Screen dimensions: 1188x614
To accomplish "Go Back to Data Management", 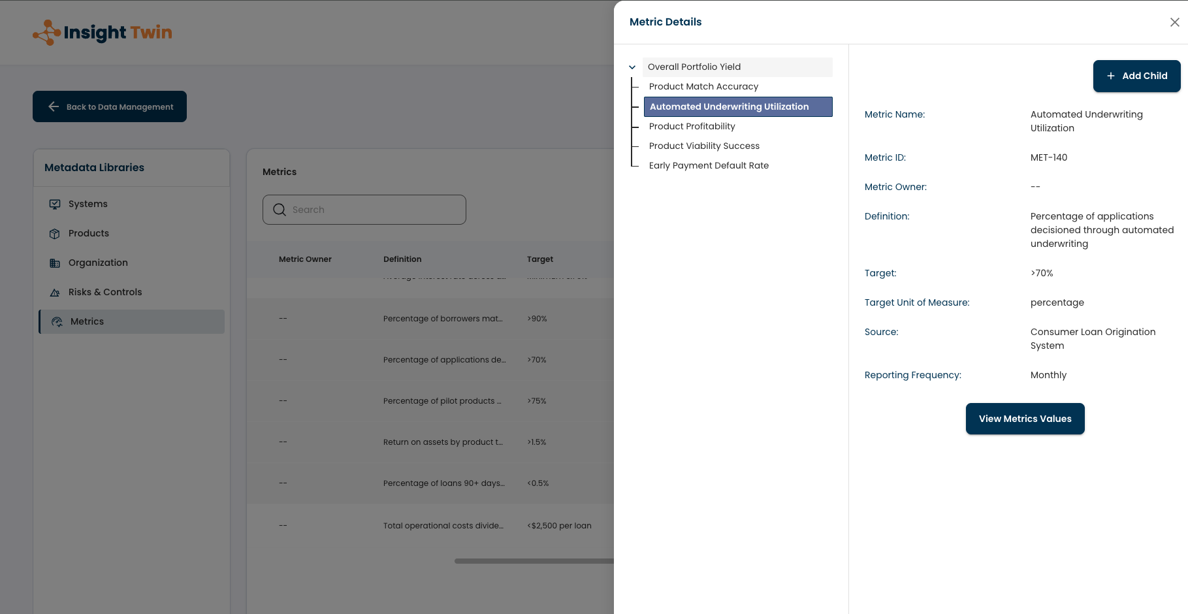I will 110,107.
